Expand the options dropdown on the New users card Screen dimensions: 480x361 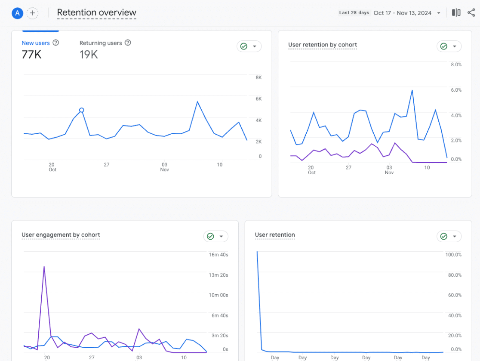[255, 46]
